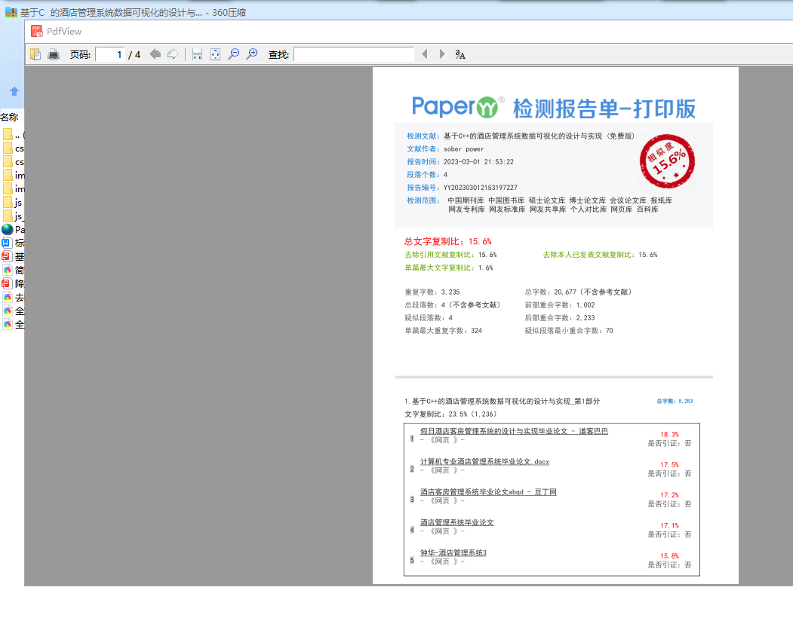Click the 总文字复制比: 15.6% text
Screen dimensions: 793x621
[448, 241]
